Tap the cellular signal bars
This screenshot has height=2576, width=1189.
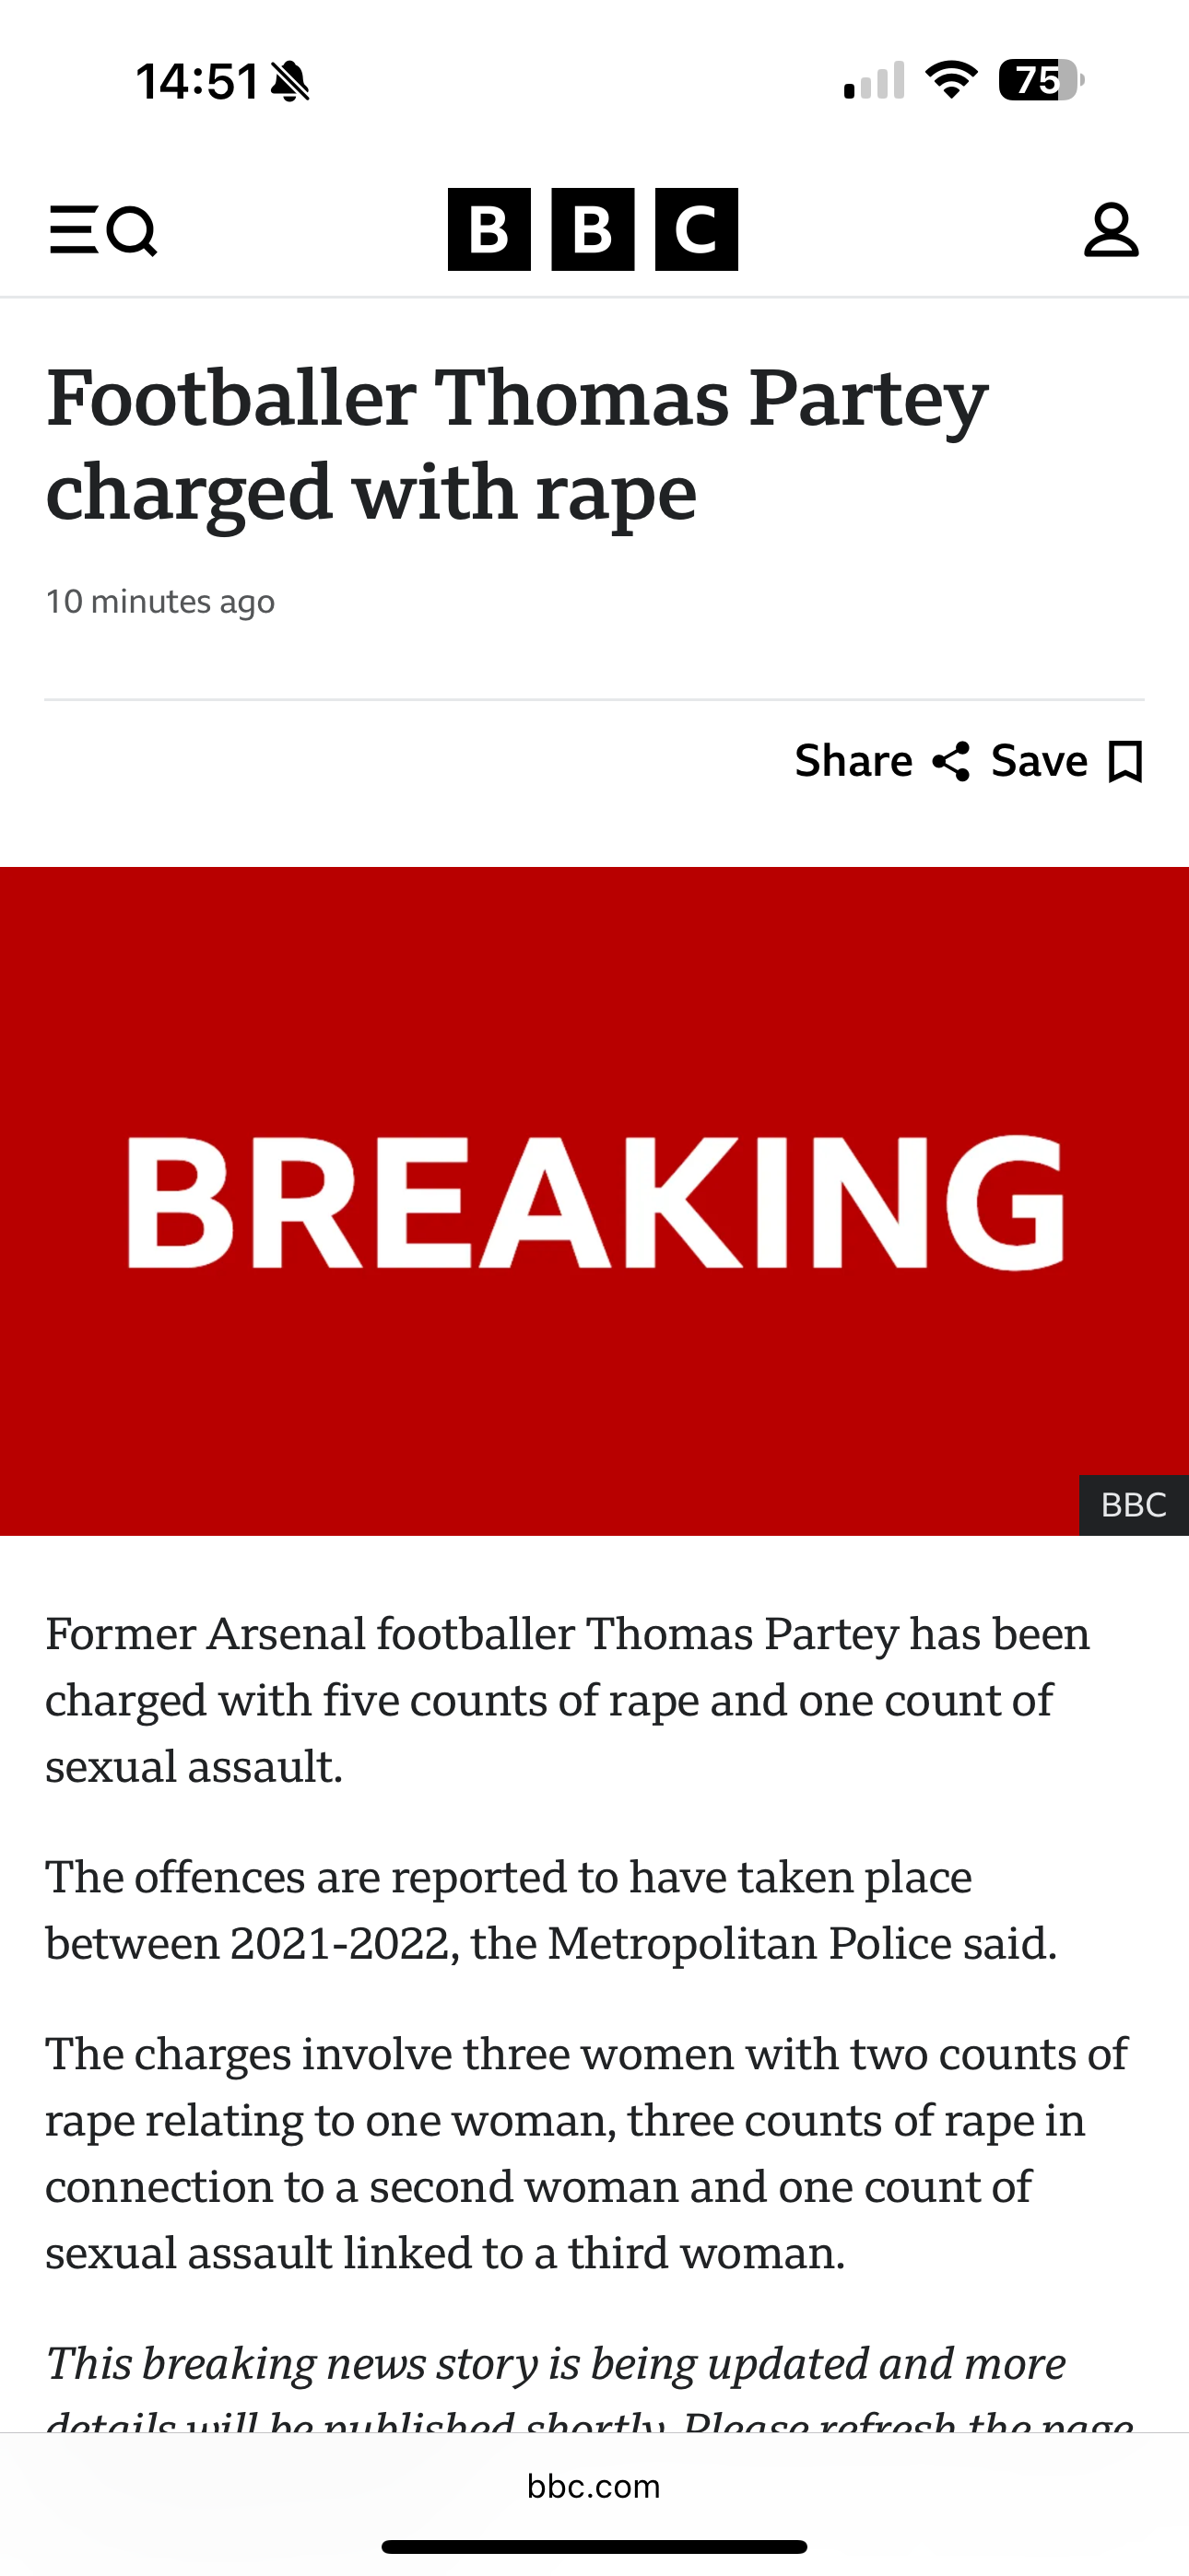click(875, 80)
